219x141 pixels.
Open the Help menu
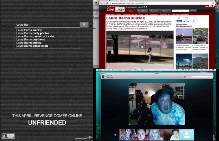(142, 70)
